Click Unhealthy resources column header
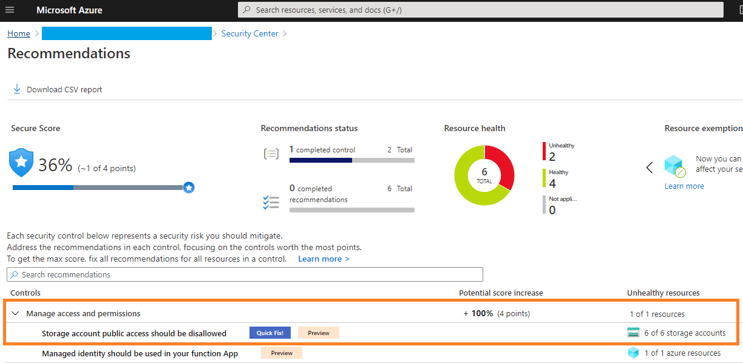 pos(663,293)
